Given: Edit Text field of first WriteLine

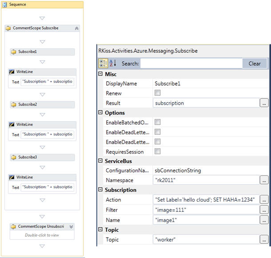Looking at the screenshot, I should tap(48, 82).
